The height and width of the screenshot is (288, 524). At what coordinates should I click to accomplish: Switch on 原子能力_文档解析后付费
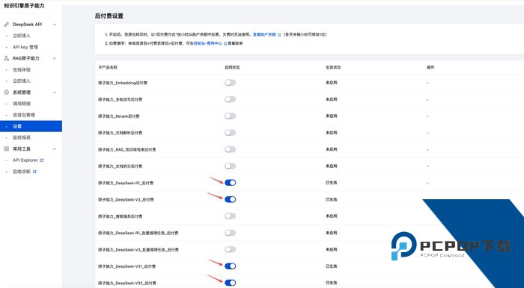pyautogui.click(x=231, y=133)
